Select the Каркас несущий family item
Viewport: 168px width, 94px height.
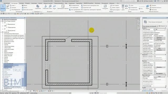pyautogui.click(x=8, y=56)
